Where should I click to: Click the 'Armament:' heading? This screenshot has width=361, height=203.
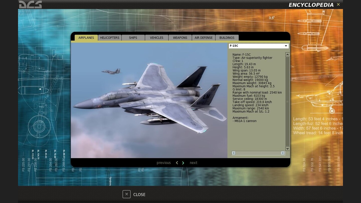[240, 118]
